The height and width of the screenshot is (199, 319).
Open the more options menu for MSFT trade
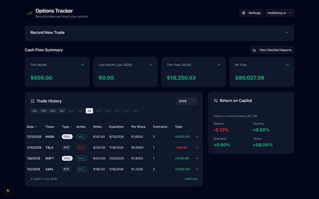[x=197, y=158]
